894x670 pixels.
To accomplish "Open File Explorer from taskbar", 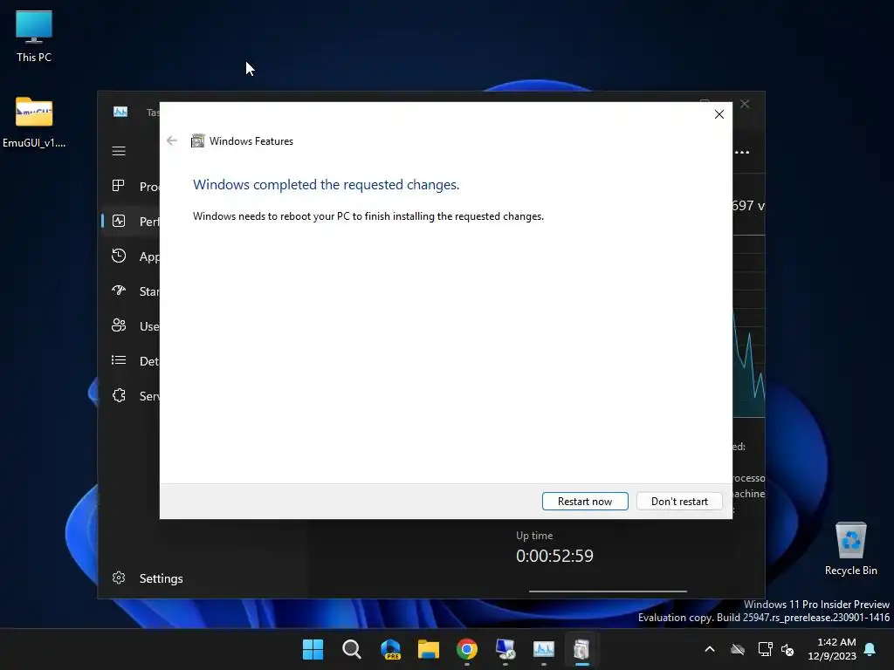I will coord(428,649).
